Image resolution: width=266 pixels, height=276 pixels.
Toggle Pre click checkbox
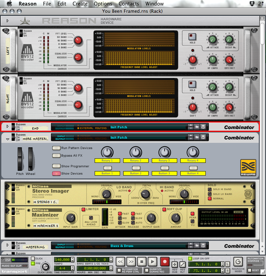click(x=33, y=264)
